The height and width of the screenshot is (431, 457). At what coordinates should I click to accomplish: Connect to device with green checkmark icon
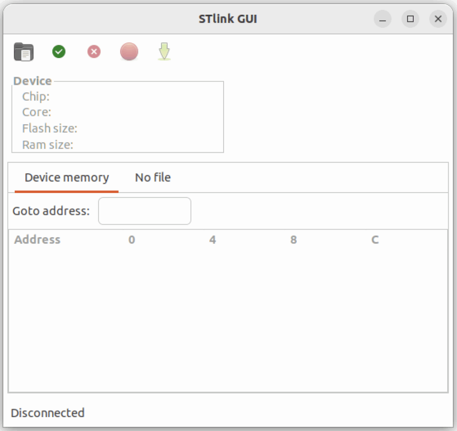pyautogui.click(x=59, y=52)
